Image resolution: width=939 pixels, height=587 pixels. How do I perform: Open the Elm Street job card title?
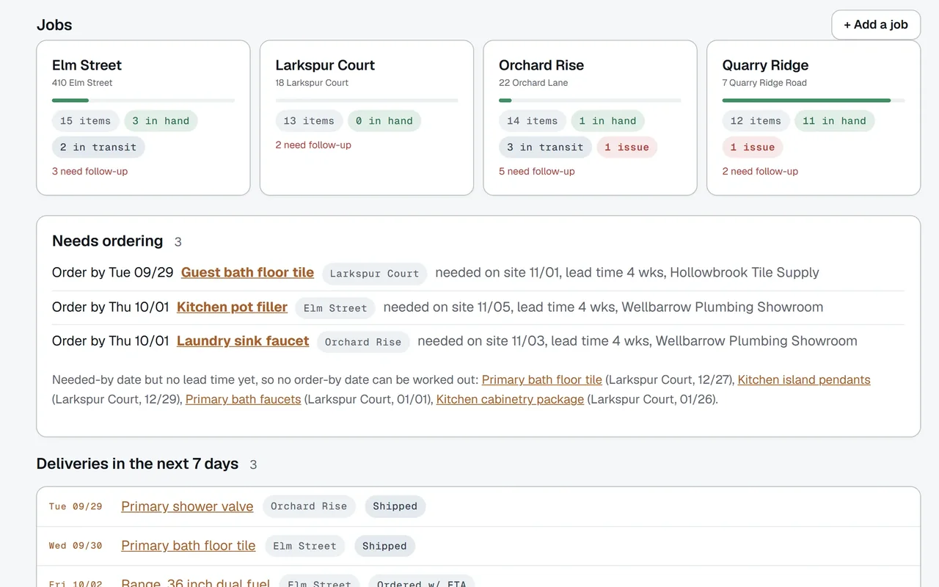(x=87, y=65)
